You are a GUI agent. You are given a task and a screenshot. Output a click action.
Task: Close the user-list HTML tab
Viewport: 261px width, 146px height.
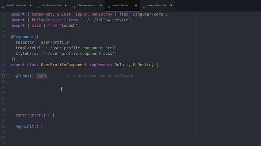pyautogui.click(x=66, y=5)
